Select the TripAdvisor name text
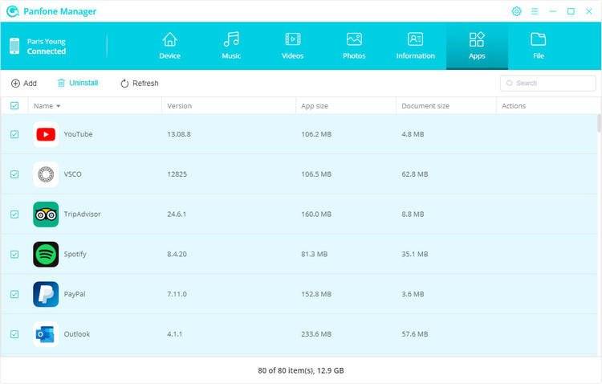The image size is (602, 384). pos(82,214)
